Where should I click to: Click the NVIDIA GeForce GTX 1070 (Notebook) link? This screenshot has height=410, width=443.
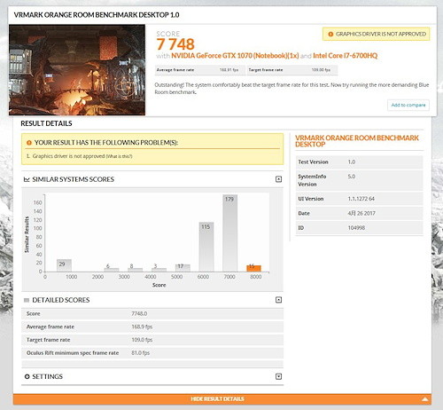(235, 56)
